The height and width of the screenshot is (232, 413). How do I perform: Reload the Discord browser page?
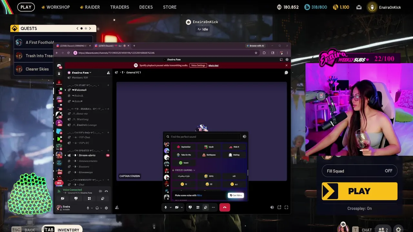click(68, 53)
